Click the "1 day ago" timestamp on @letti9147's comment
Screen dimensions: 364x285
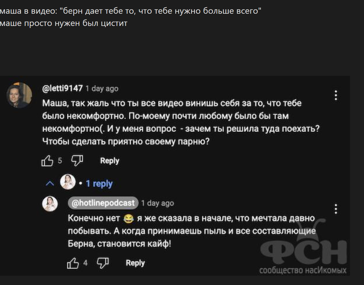tap(102, 89)
